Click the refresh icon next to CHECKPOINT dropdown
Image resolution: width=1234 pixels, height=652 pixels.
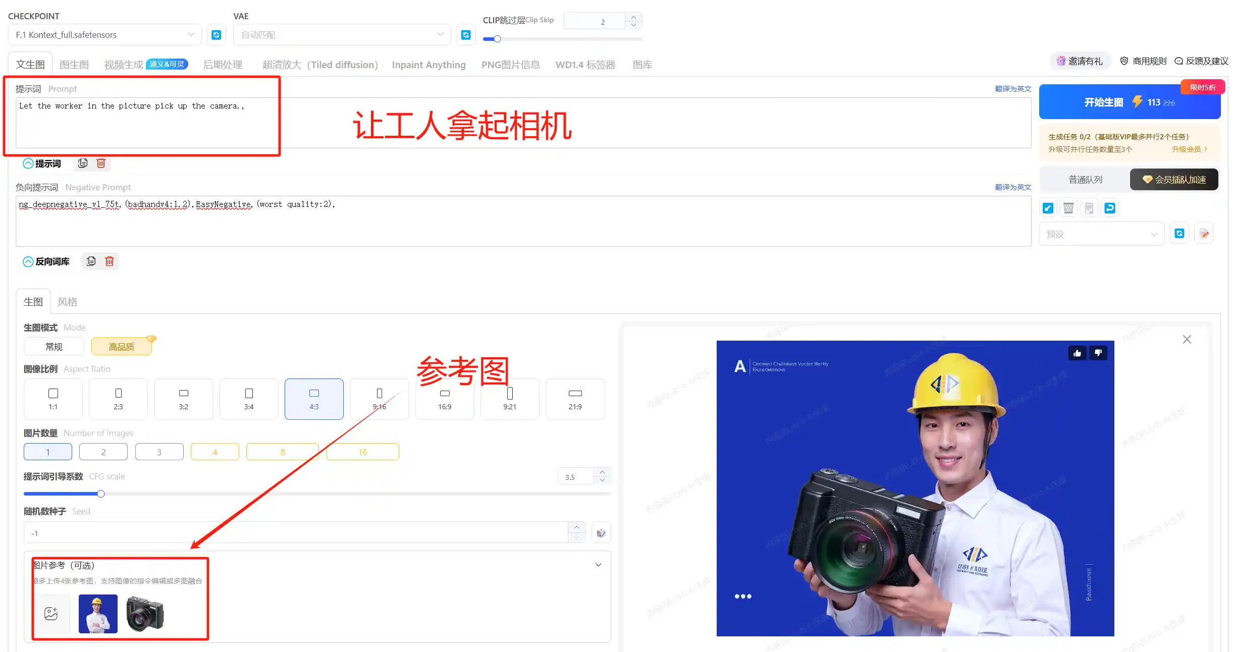tap(216, 35)
